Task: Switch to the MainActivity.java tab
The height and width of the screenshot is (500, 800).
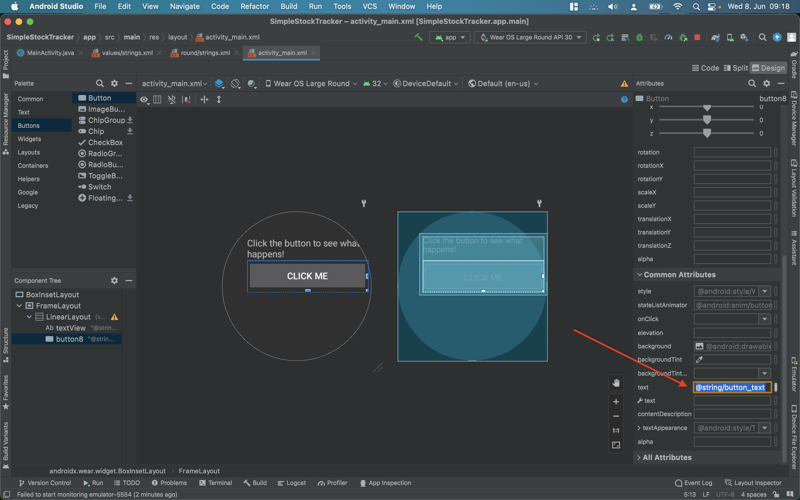Action: tap(50, 53)
